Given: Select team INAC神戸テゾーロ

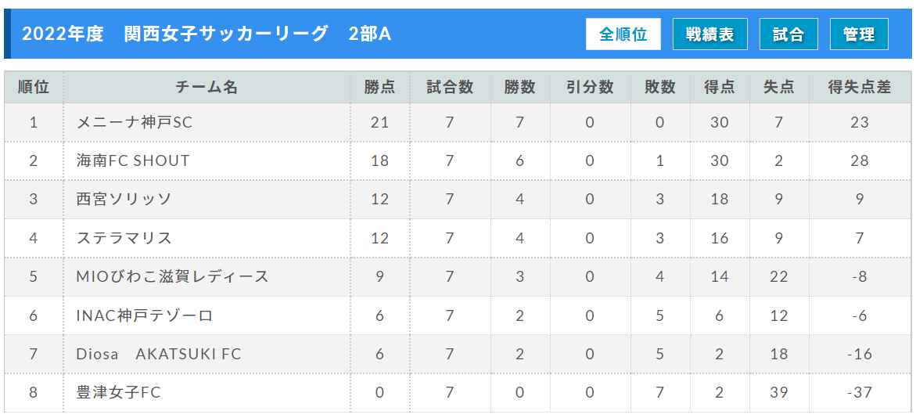Looking at the screenshot, I should (144, 315).
